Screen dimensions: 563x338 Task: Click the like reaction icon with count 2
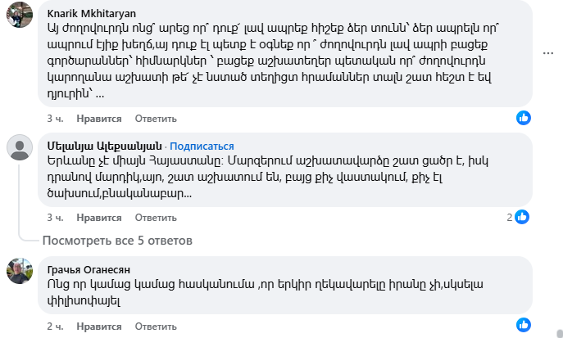coord(522,217)
